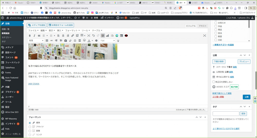
Task: Undo the last edit in the editor
Action: point(94,36)
